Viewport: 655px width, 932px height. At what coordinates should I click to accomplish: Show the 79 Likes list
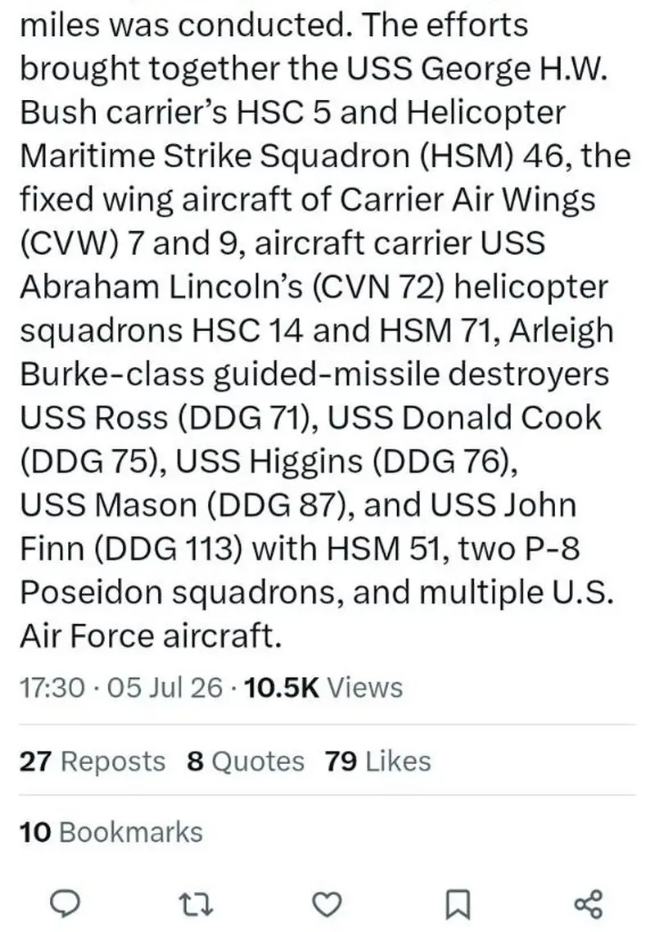[x=378, y=761]
